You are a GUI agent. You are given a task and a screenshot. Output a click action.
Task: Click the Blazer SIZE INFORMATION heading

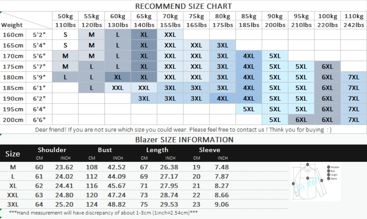184,140
